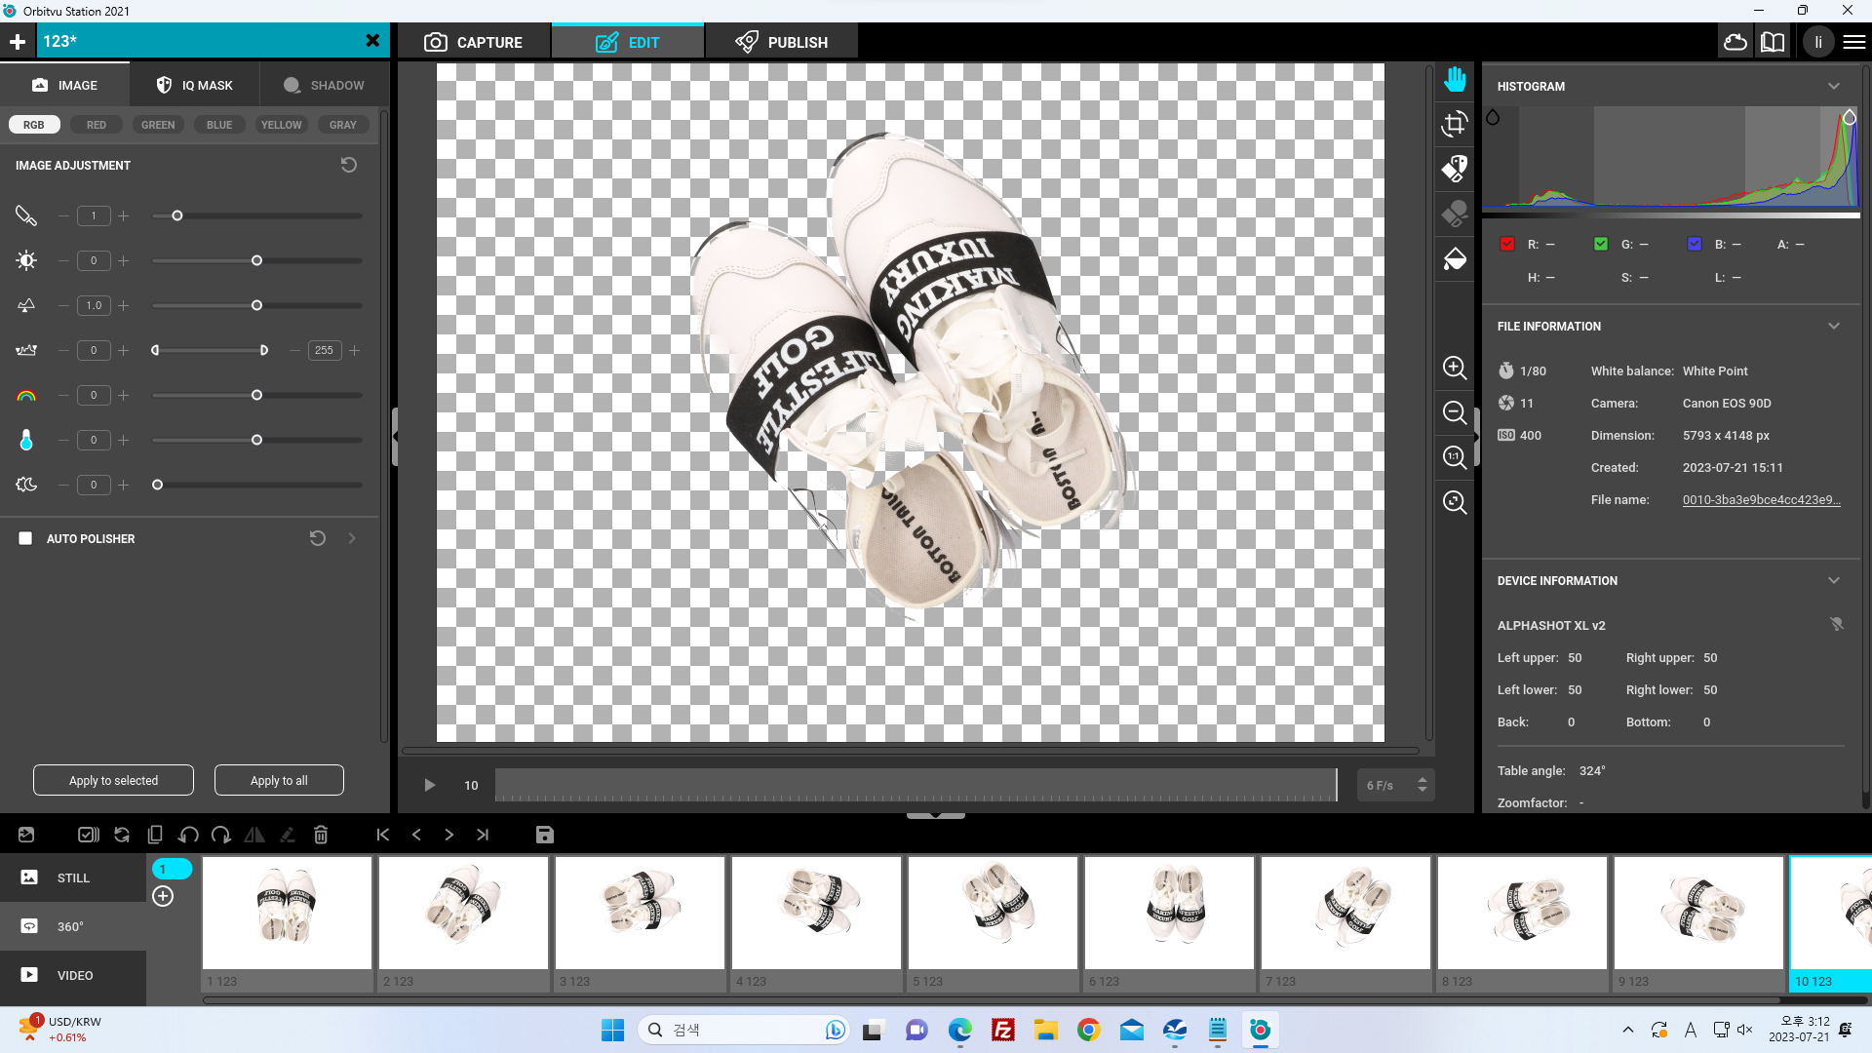Open the cloud sync icon
The image size is (1872, 1053).
click(1735, 42)
